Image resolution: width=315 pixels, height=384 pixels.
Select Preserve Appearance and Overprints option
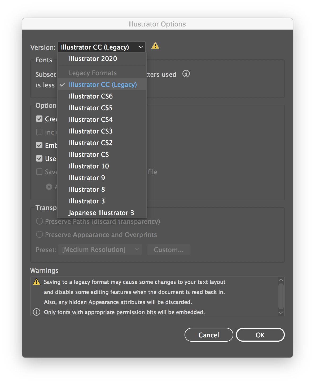pos(40,234)
